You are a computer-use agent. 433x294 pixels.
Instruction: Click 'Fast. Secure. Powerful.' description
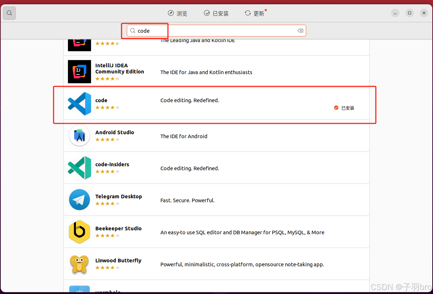[187, 200]
